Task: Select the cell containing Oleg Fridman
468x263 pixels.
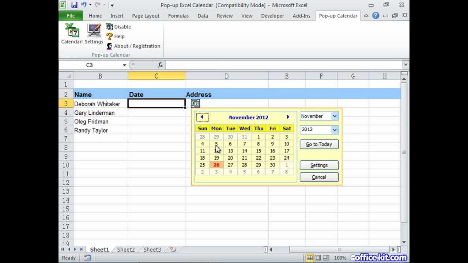Action: coord(100,122)
